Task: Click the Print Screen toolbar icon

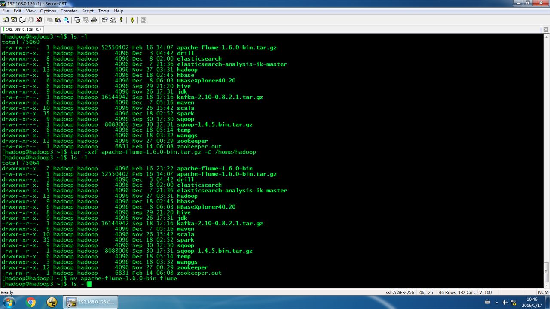Action: coord(77,20)
